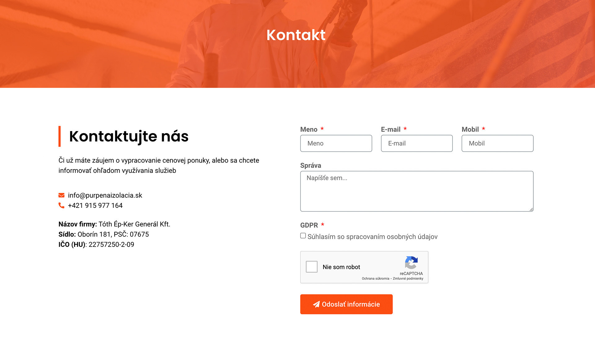Click the Správa message textarea
The image size is (595, 346).
point(416,191)
